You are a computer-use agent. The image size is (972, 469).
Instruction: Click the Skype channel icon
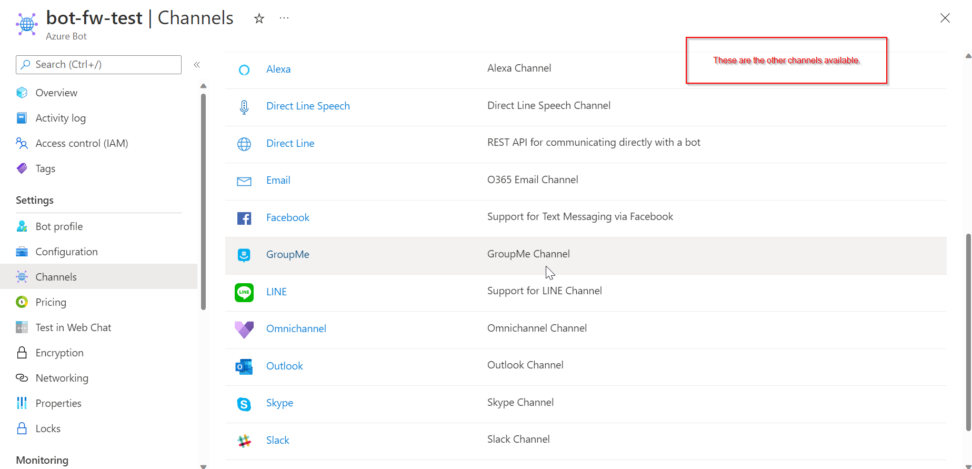(x=244, y=404)
